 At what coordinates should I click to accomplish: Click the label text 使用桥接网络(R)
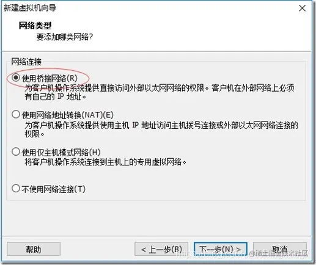(x=50, y=78)
